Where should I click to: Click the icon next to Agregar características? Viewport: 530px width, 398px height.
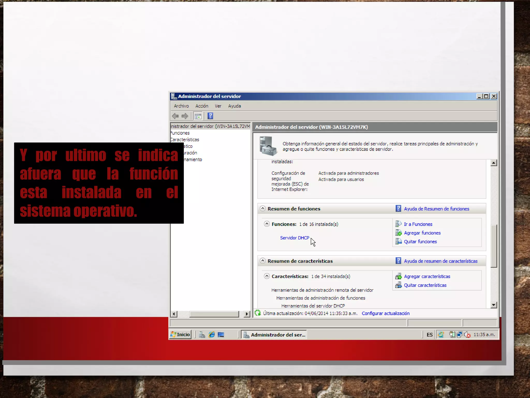pos(398,276)
